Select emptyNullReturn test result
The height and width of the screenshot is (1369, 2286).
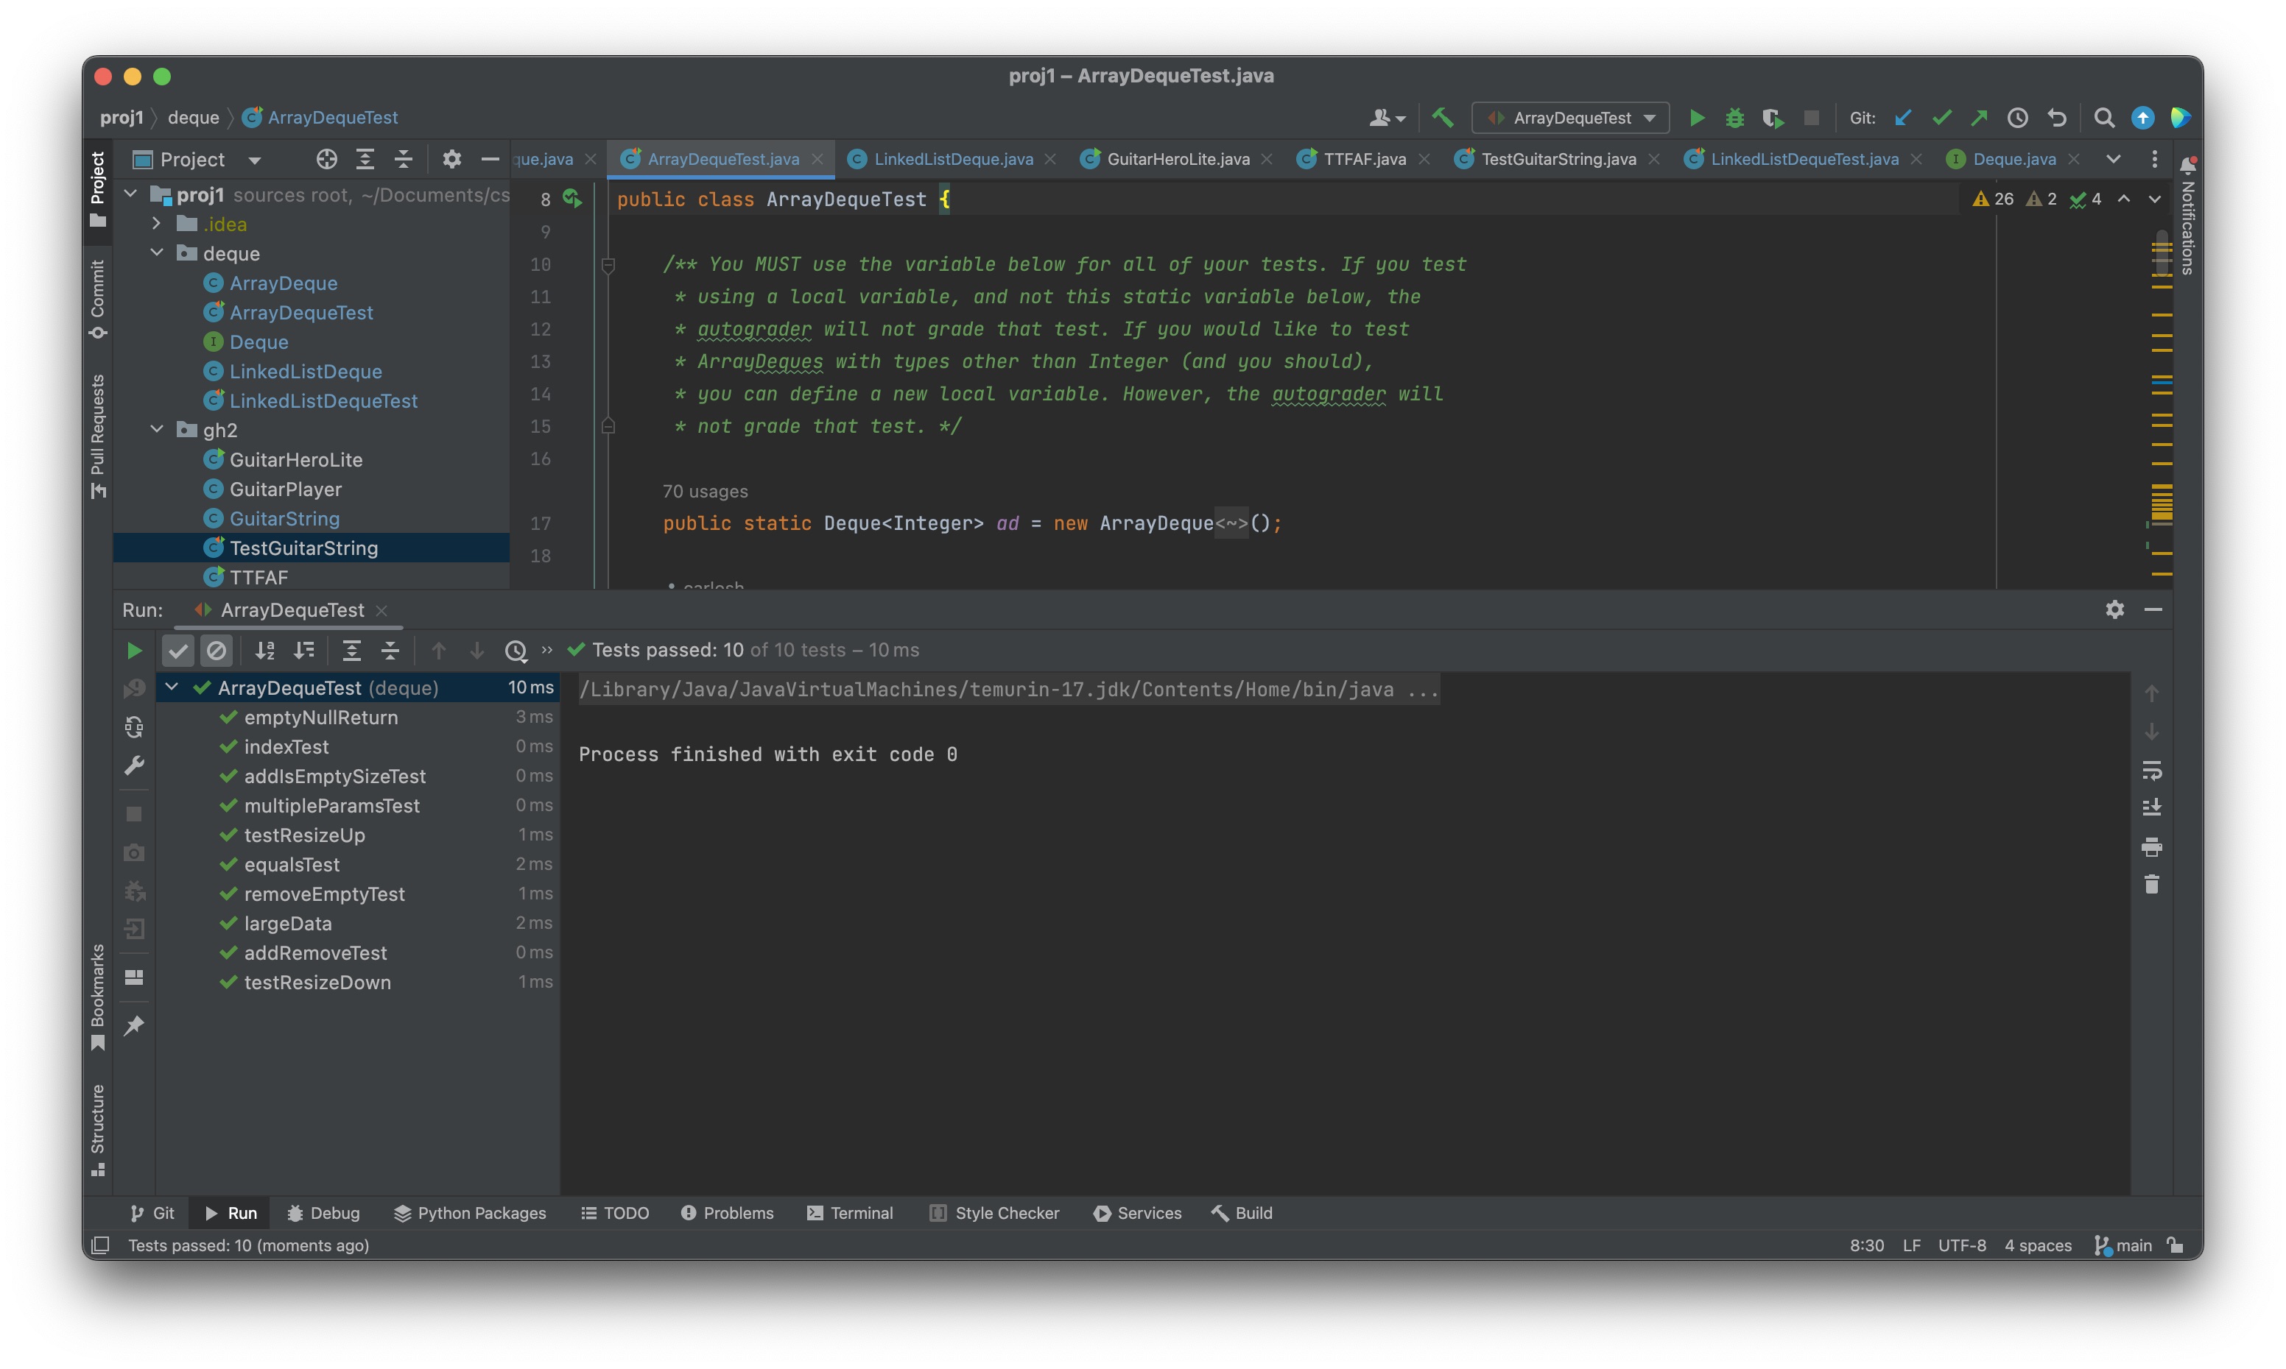tap(320, 717)
